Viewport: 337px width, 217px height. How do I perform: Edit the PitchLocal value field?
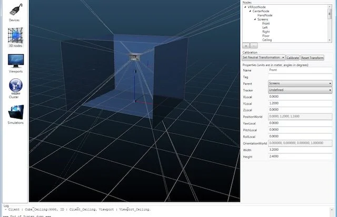click(300, 130)
